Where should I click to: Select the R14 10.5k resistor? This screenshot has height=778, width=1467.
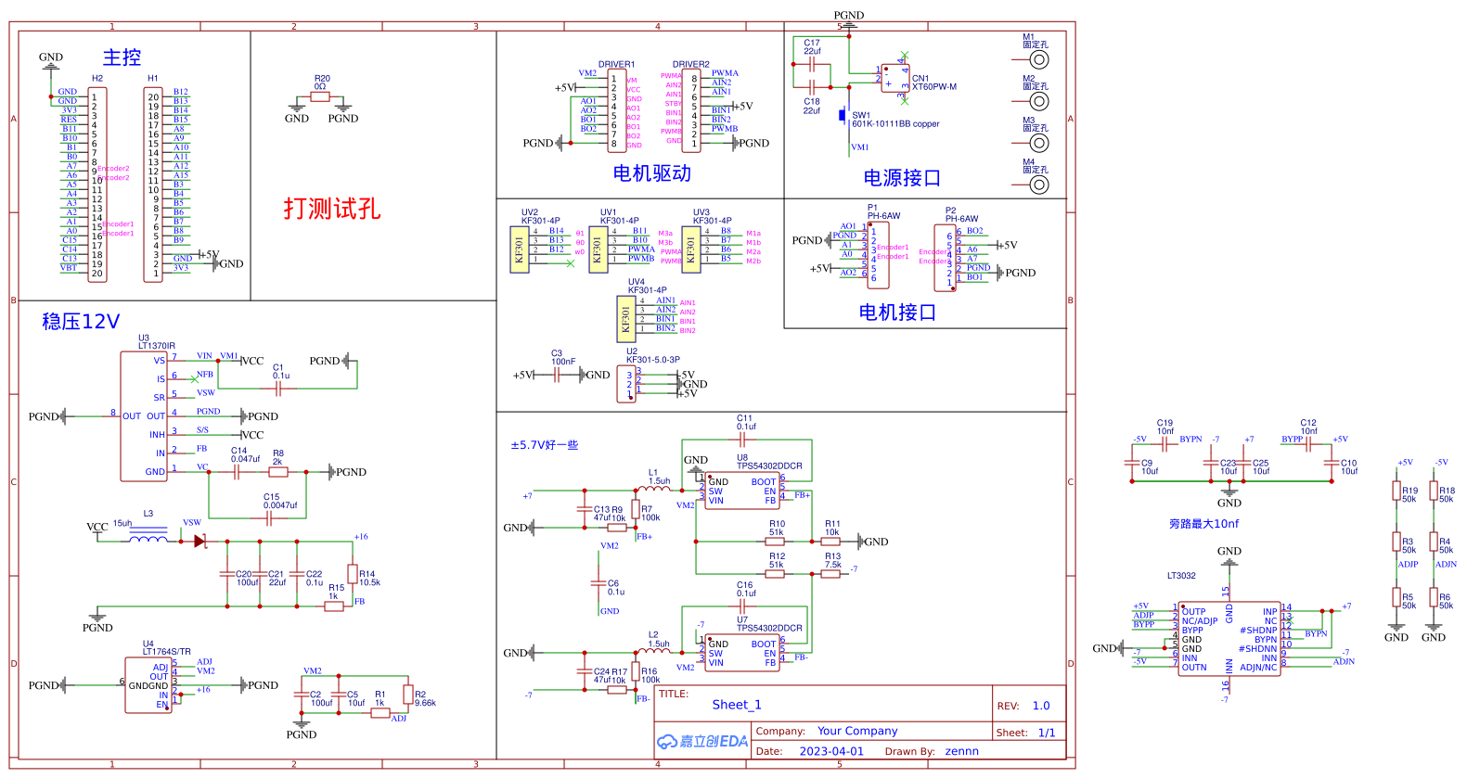click(x=353, y=575)
